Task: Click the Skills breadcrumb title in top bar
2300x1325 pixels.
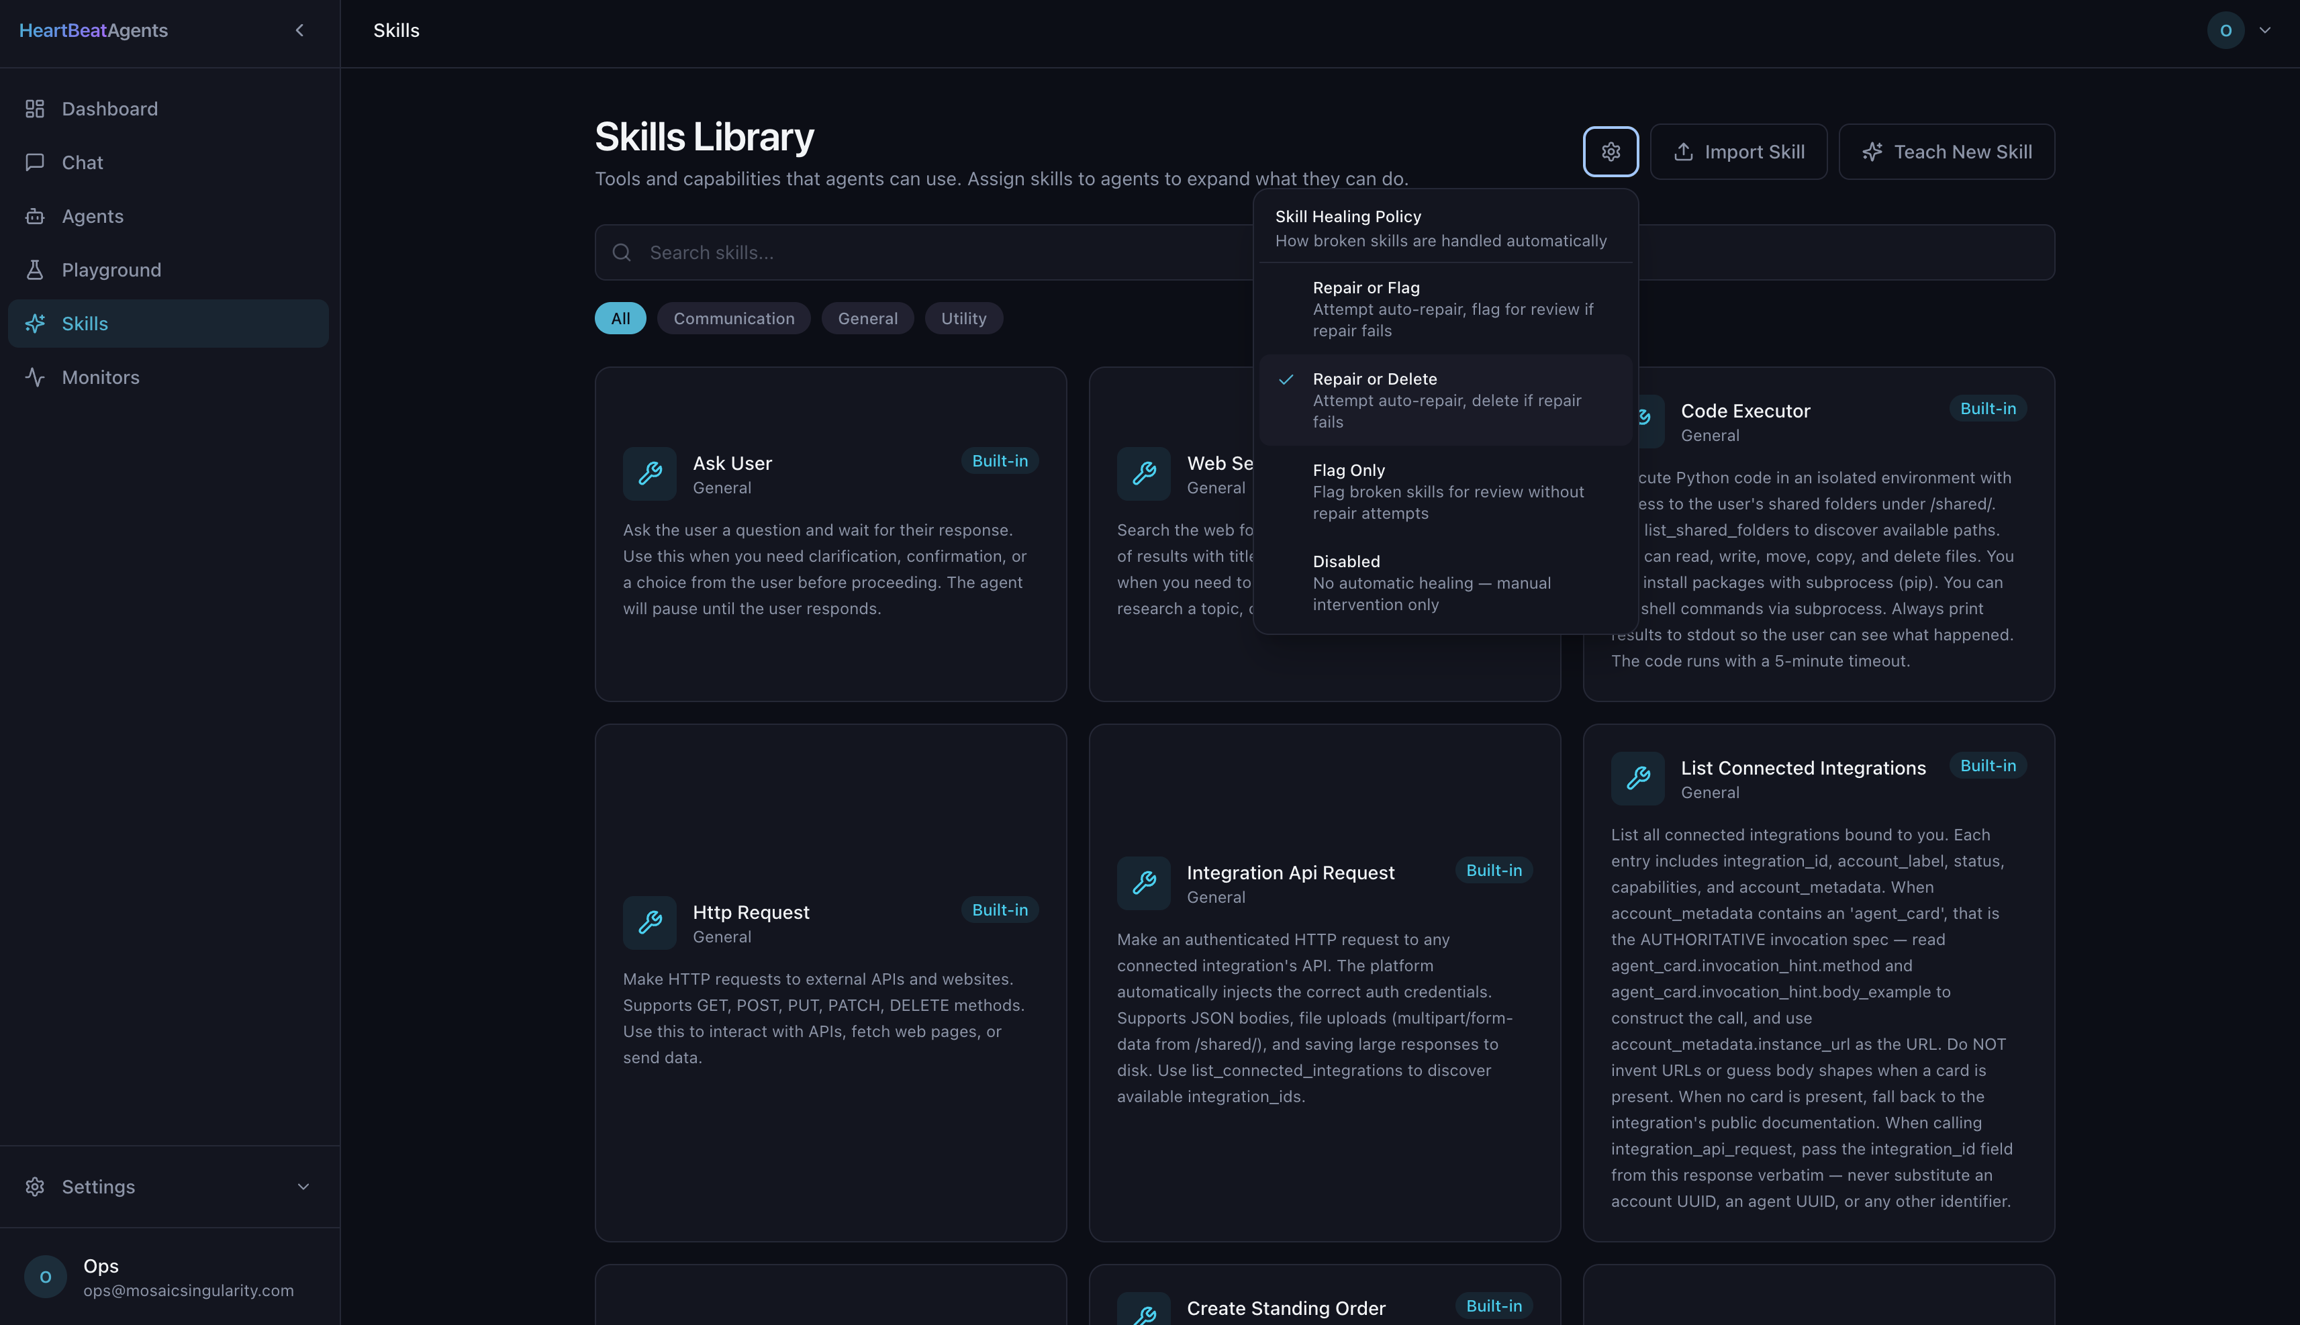Action: coord(396,30)
